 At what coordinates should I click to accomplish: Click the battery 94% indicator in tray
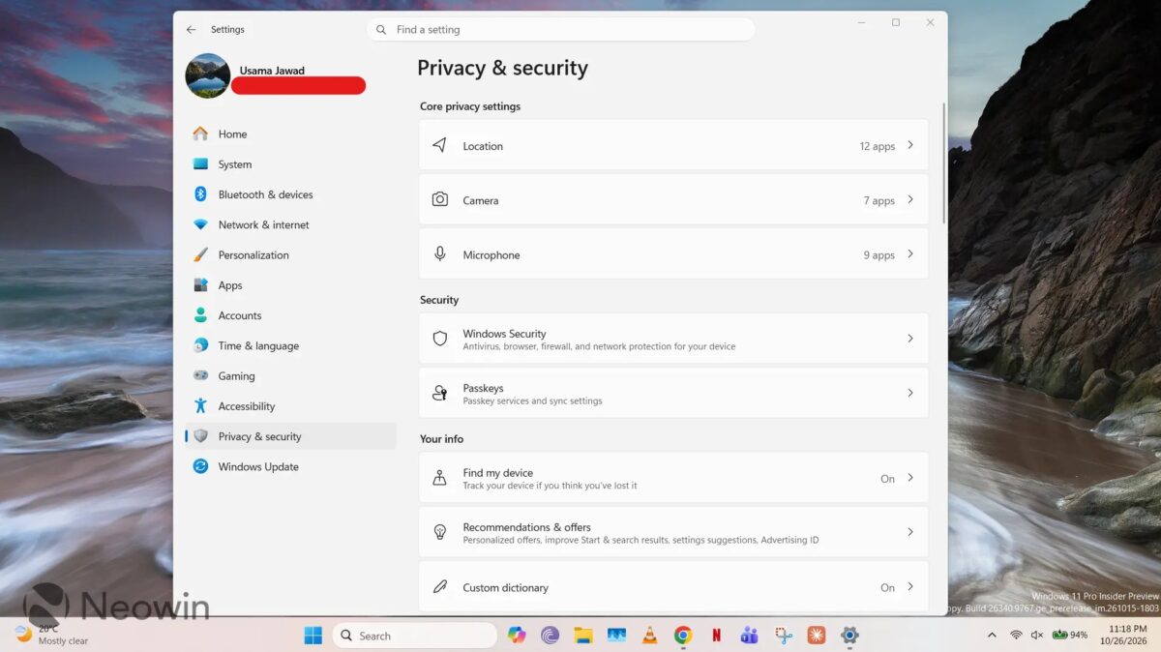1070,636
